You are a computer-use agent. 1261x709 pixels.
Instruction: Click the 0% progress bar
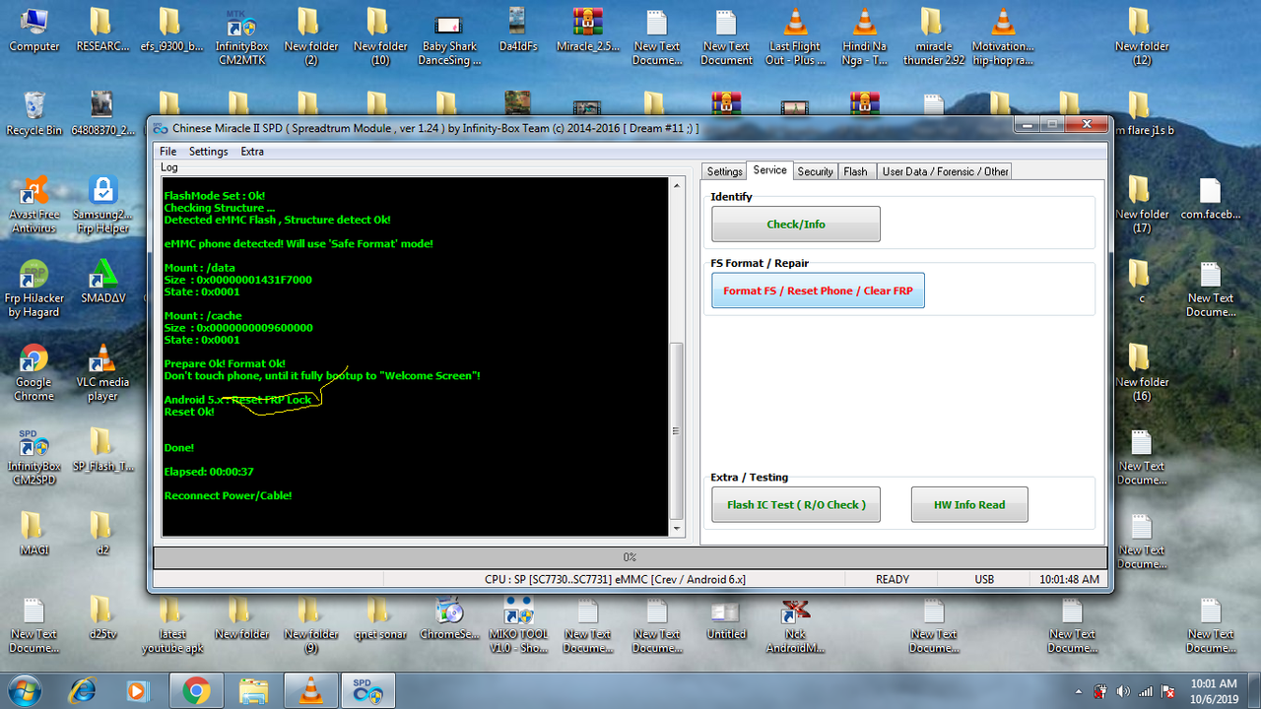tap(630, 557)
